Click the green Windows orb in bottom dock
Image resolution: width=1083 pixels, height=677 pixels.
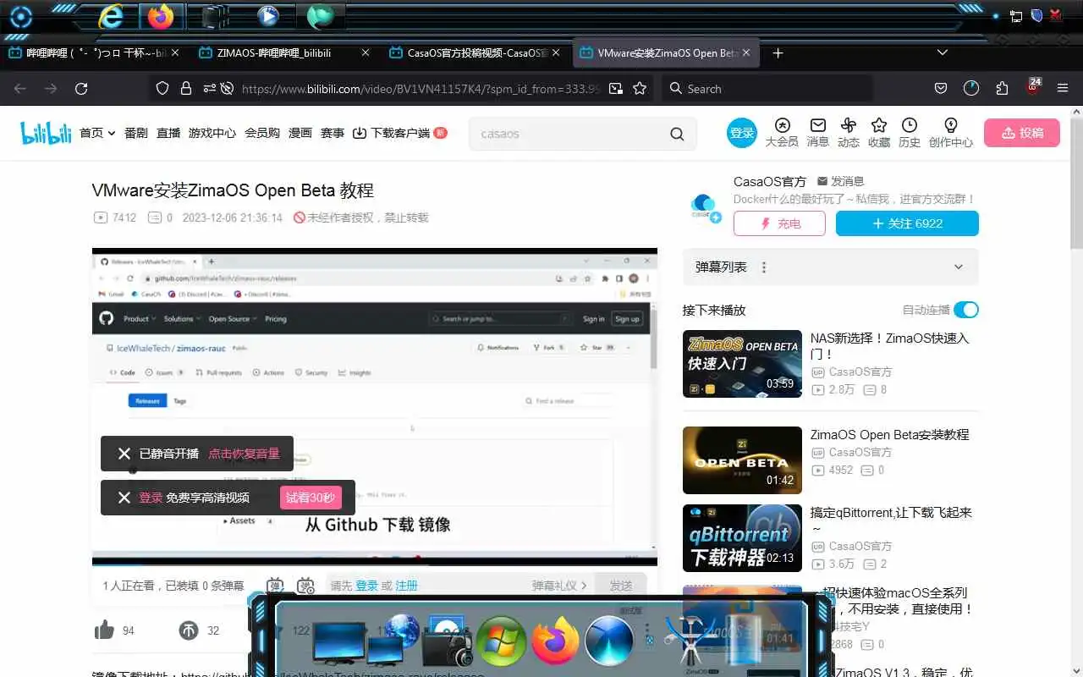click(x=502, y=641)
